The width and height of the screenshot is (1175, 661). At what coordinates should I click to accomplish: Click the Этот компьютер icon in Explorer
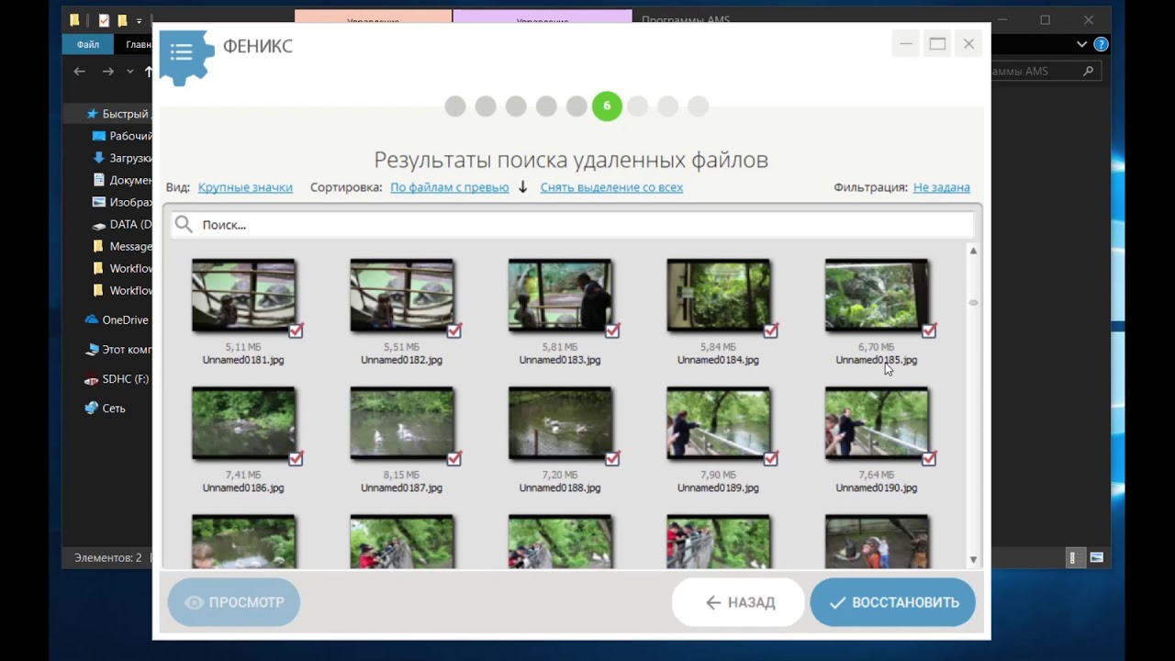point(91,349)
